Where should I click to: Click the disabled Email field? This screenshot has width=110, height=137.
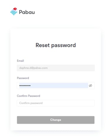pos(56,68)
